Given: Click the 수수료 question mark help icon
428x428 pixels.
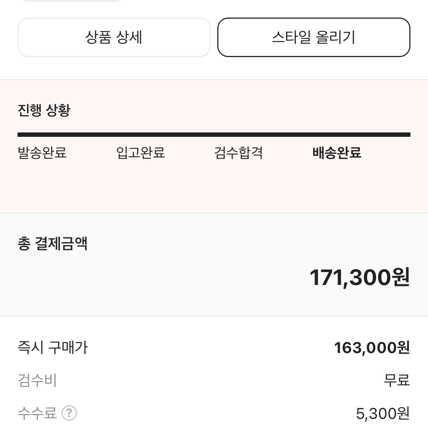Looking at the screenshot, I should coord(69,413).
